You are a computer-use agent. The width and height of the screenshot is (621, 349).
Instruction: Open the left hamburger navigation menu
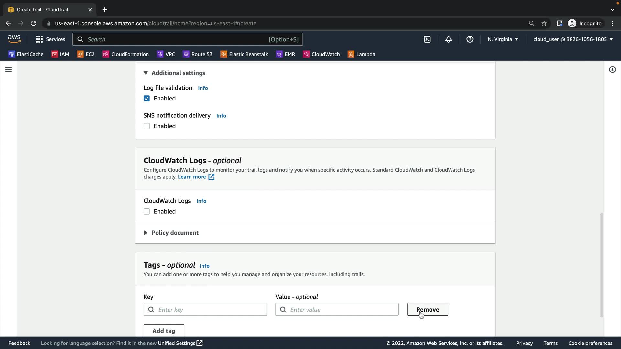(8, 69)
